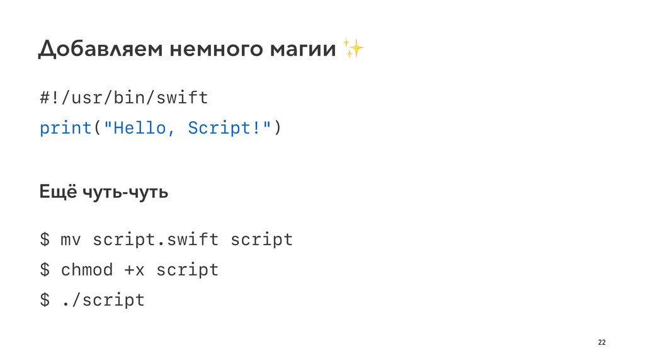Click the dollar sign before ./script

pyautogui.click(x=45, y=299)
